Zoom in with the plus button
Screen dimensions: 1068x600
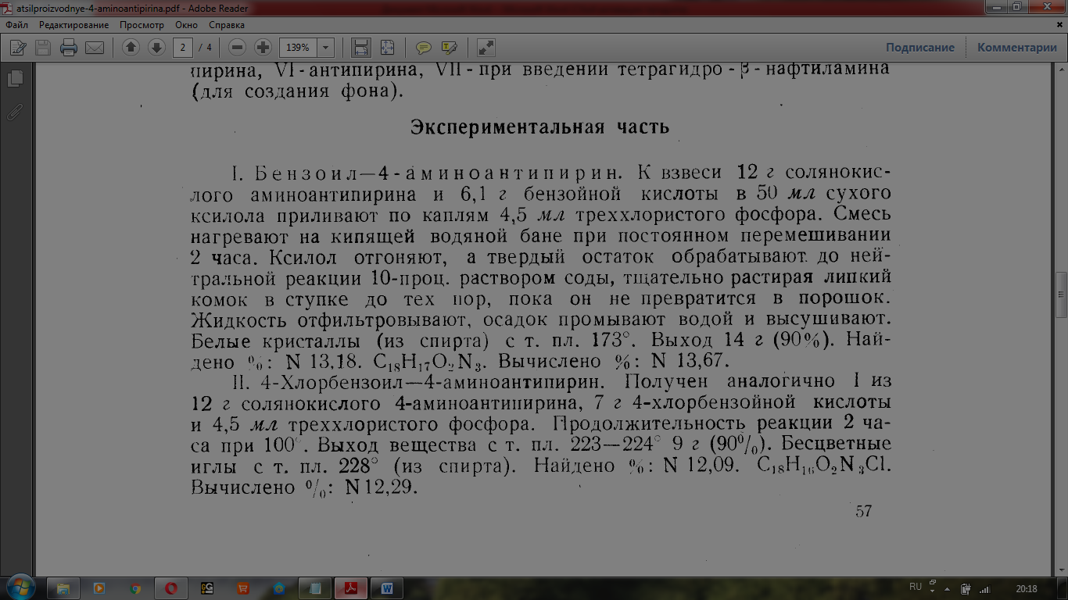263,48
